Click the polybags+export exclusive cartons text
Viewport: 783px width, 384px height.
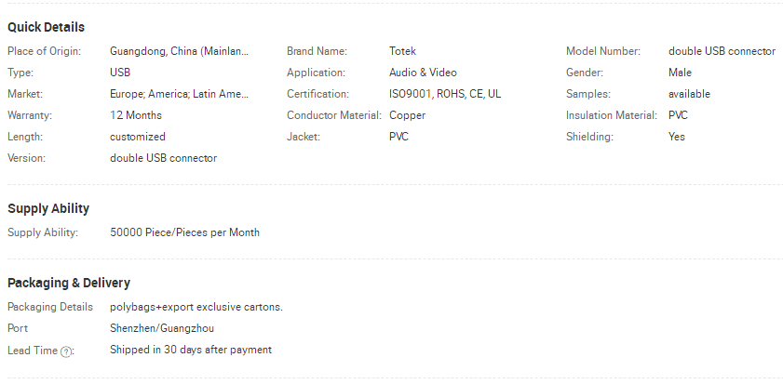tap(196, 307)
